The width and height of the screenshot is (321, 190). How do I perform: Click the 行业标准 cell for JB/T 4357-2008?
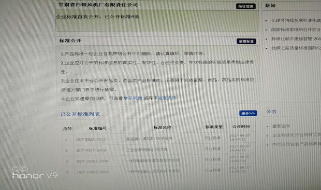click(213, 149)
